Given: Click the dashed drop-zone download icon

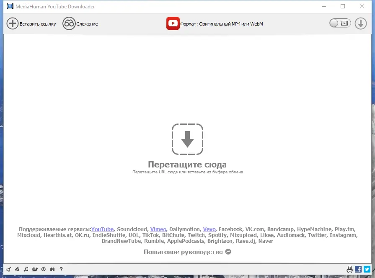Looking at the screenshot, I should tap(188, 139).
